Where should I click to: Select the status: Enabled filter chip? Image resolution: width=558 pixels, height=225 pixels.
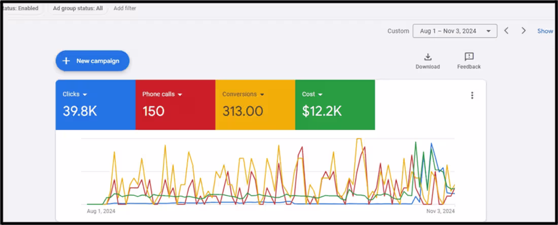pyautogui.click(x=21, y=8)
